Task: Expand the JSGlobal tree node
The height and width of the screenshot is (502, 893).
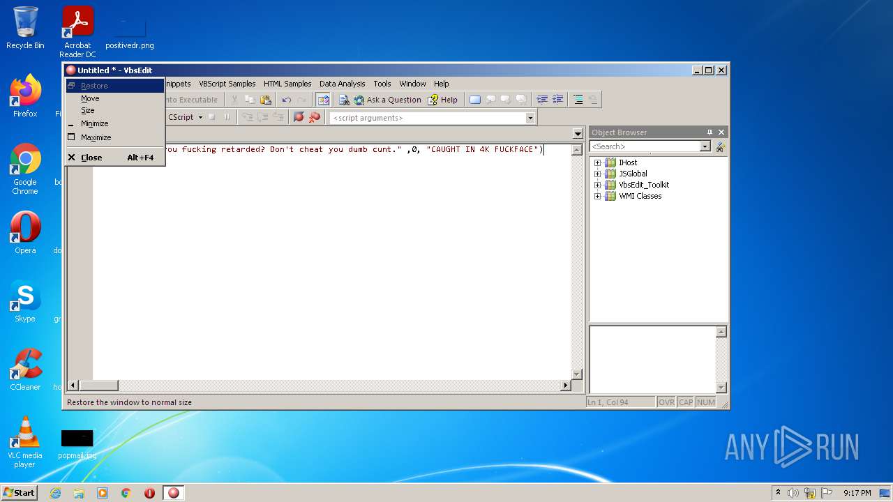Action: click(x=597, y=174)
